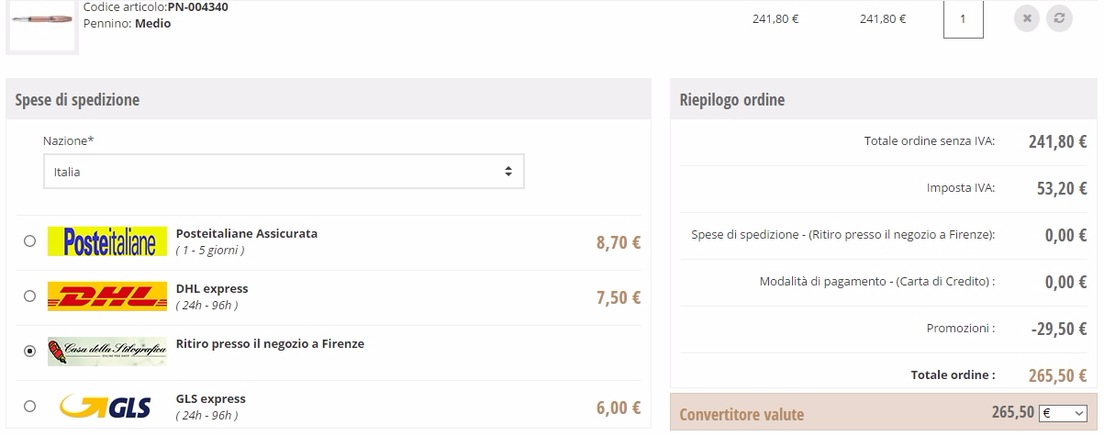Click the Casa della Stilografica logo
Image resolution: width=1104 pixels, height=436 pixels.
pyautogui.click(x=107, y=351)
